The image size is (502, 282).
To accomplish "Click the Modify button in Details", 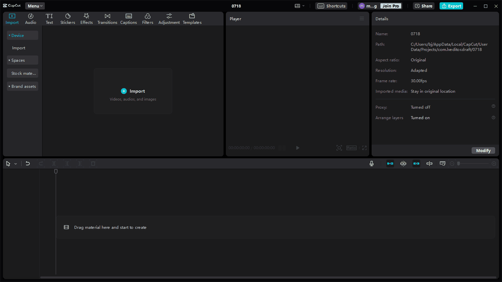I will click(483, 150).
